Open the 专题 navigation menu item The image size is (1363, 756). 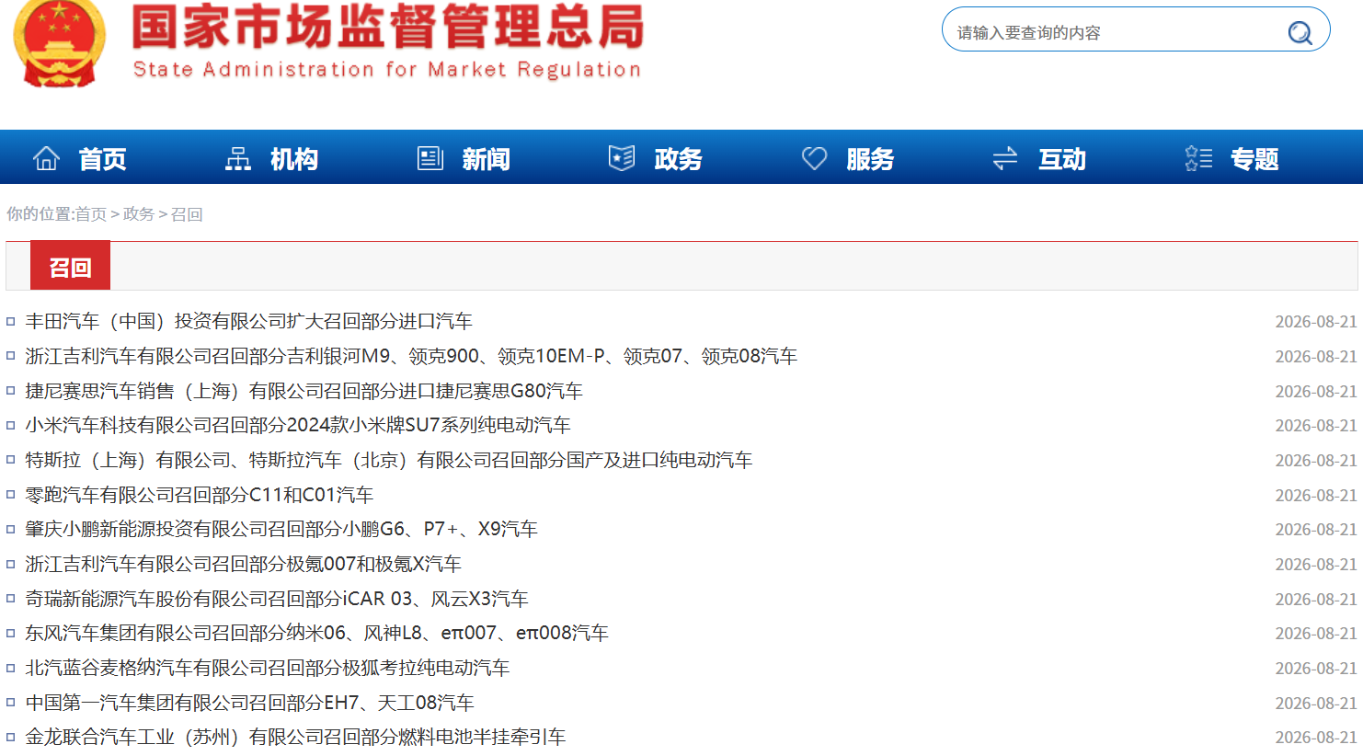pos(1254,159)
